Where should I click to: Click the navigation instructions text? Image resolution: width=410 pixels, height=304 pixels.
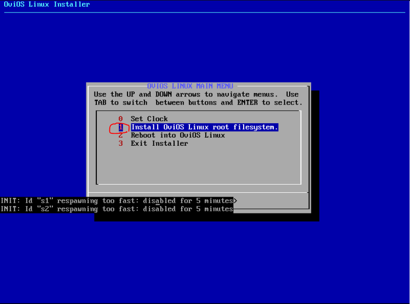[x=198, y=98]
